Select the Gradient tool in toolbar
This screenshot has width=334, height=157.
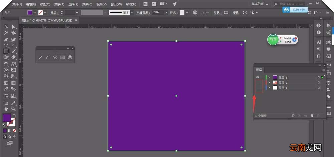13,83
